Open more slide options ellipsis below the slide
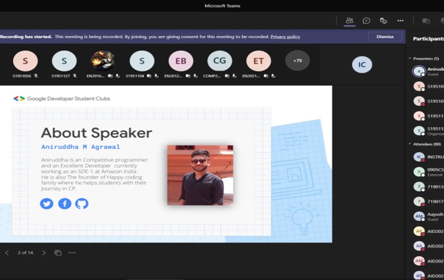 point(72,253)
